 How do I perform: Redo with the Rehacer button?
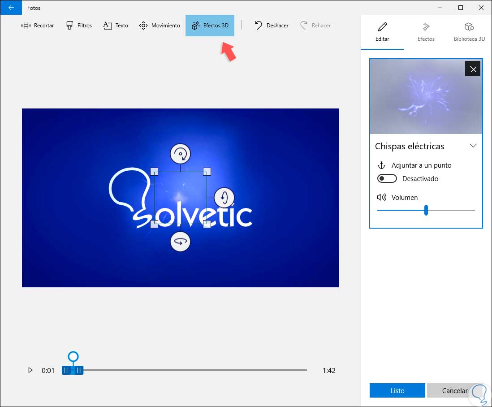[315, 26]
